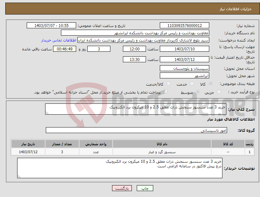Click the remaining time field 00:46:49
This screenshot has height=197, width=260.
(65, 49)
